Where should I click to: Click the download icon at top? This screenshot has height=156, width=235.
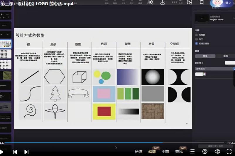[x=163, y=2]
